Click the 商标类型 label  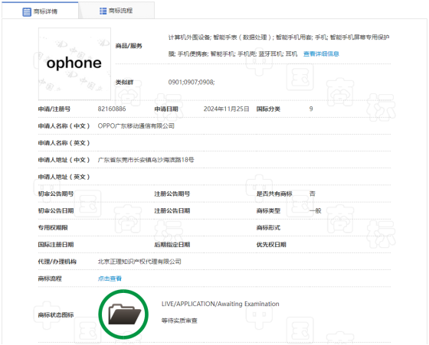[x=268, y=210]
